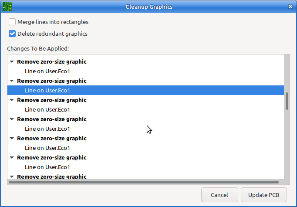Collapse the fifth Remove zero-size graphic entry
Screen dimensions: 297x207
(12, 139)
